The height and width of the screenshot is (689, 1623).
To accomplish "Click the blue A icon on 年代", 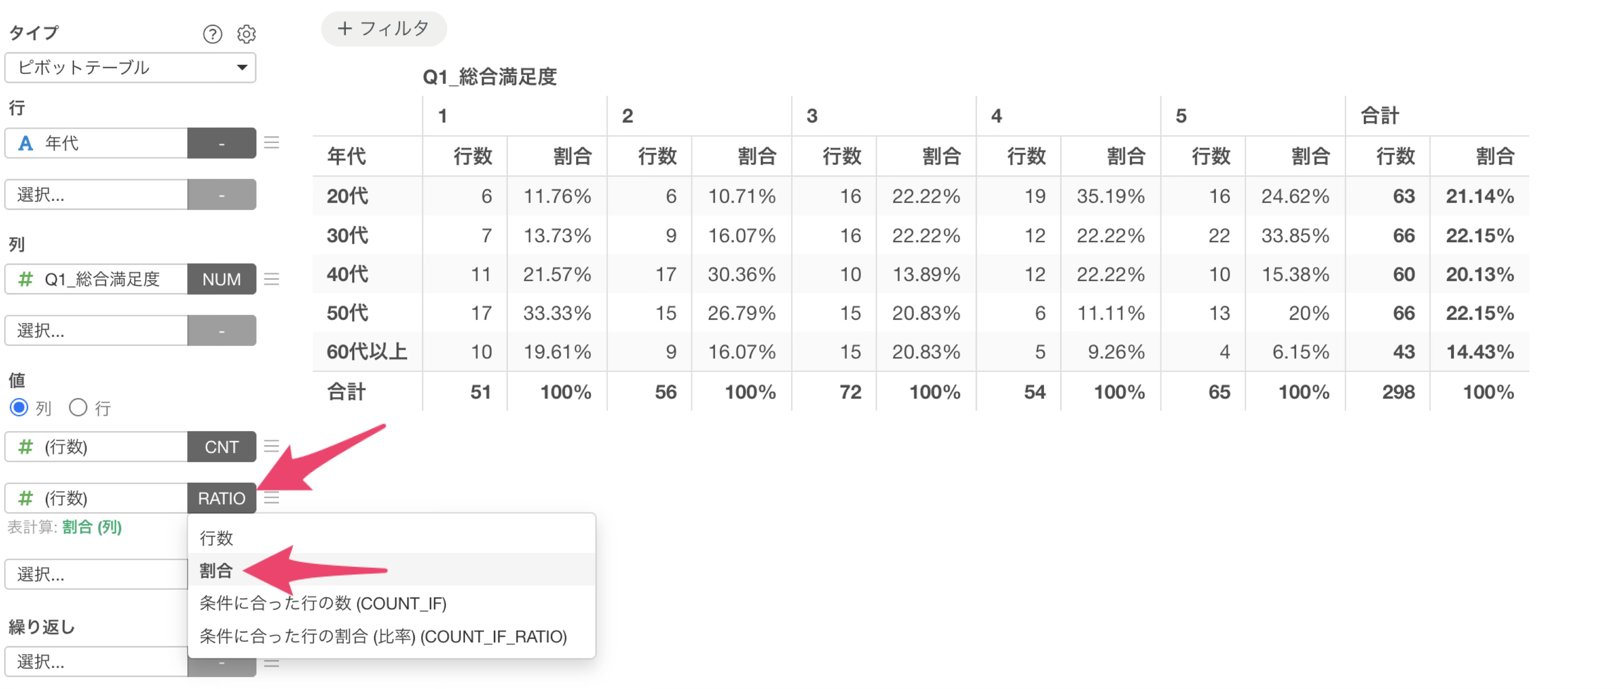I will [x=25, y=143].
